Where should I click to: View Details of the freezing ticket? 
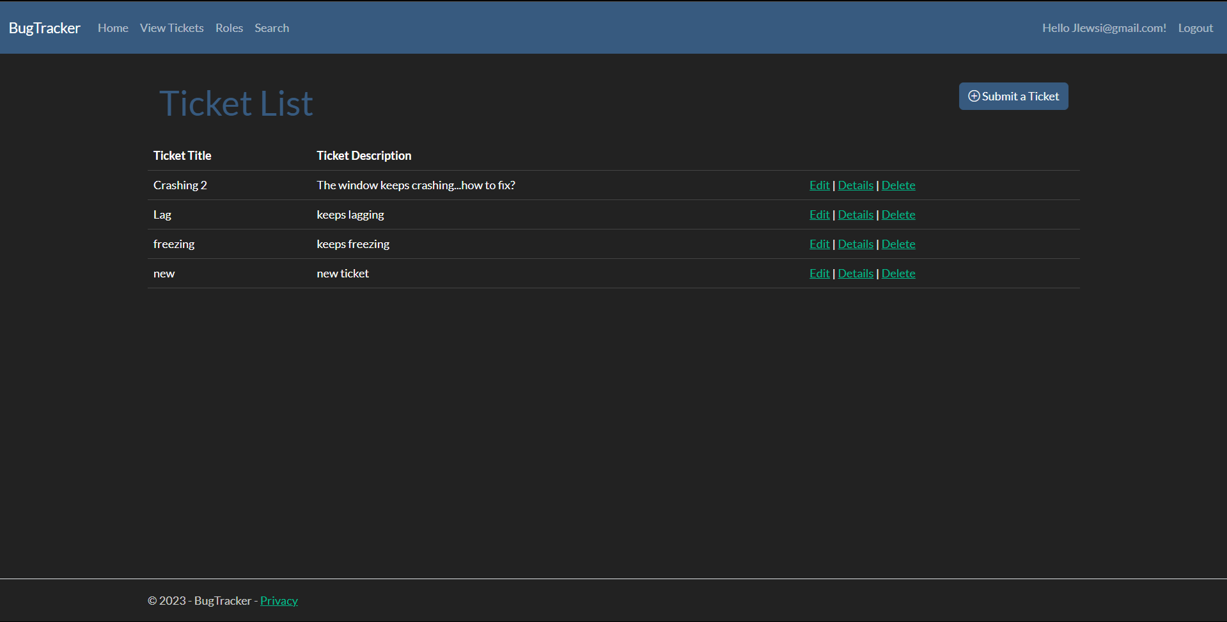tap(856, 244)
